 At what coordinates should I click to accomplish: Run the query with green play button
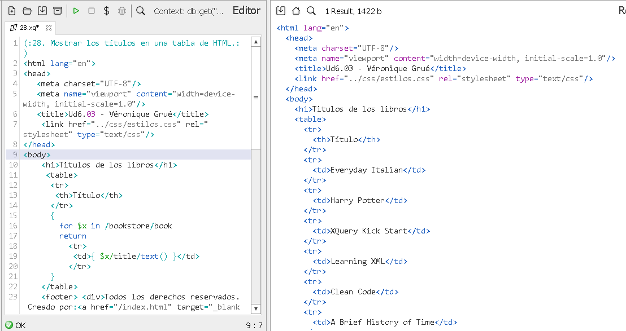tap(76, 11)
